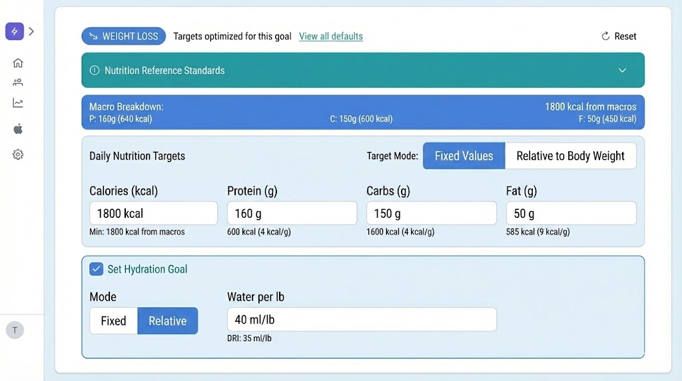Click the Reset button
682x381 pixels.
pyautogui.click(x=619, y=37)
